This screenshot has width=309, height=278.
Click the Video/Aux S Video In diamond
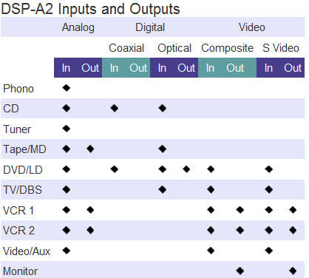(x=269, y=251)
